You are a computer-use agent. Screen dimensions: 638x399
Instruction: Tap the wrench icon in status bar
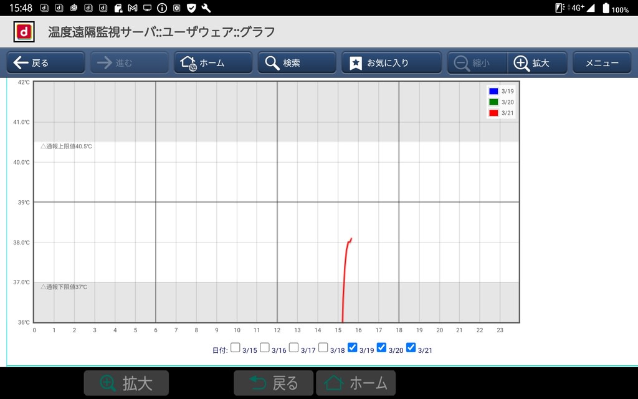pos(206,7)
